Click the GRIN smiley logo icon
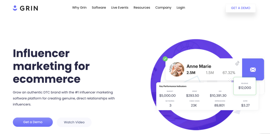Viewport: 270px width, 134px height. [x=15, y=8]
